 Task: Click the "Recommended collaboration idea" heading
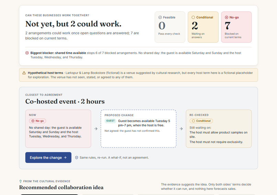point(61,187)
